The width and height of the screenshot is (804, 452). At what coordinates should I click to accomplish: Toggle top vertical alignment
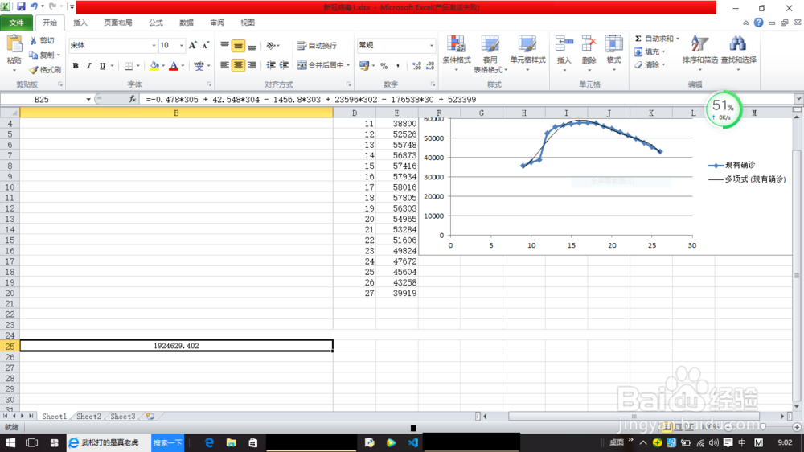224,46
